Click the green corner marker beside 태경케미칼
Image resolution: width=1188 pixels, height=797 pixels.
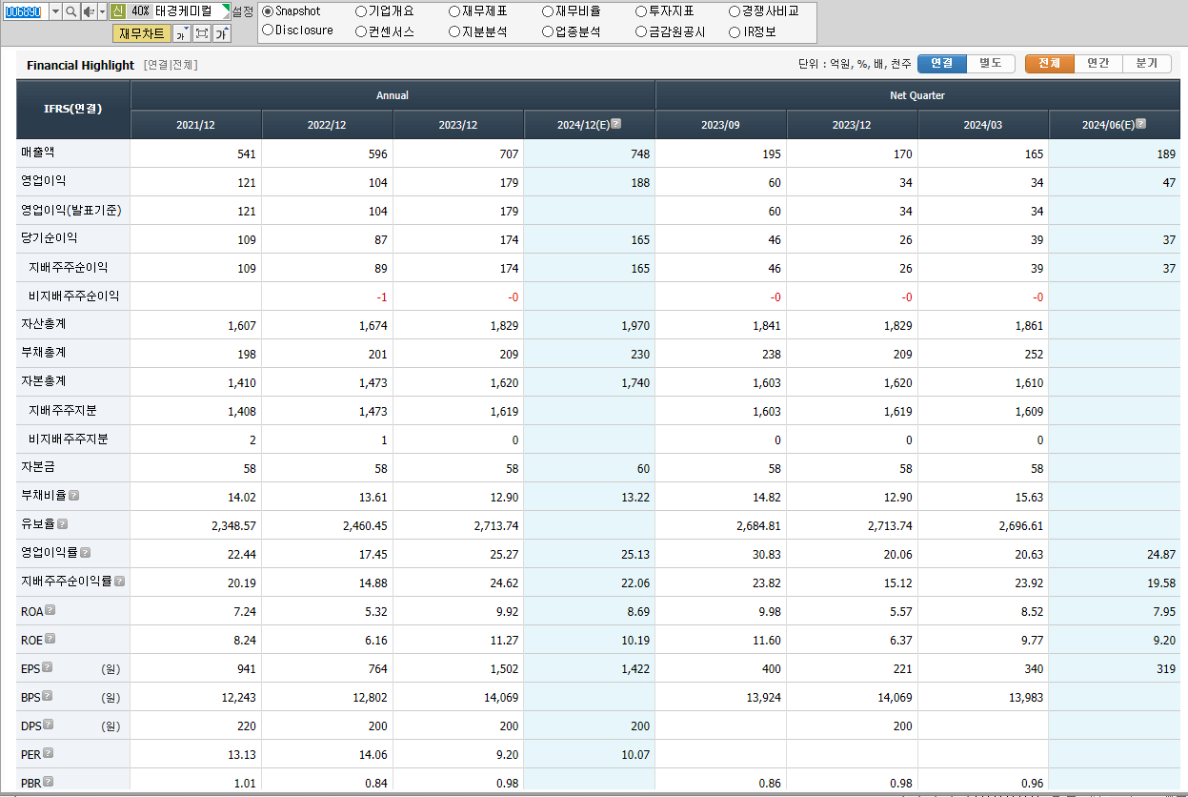pos(226,8)
